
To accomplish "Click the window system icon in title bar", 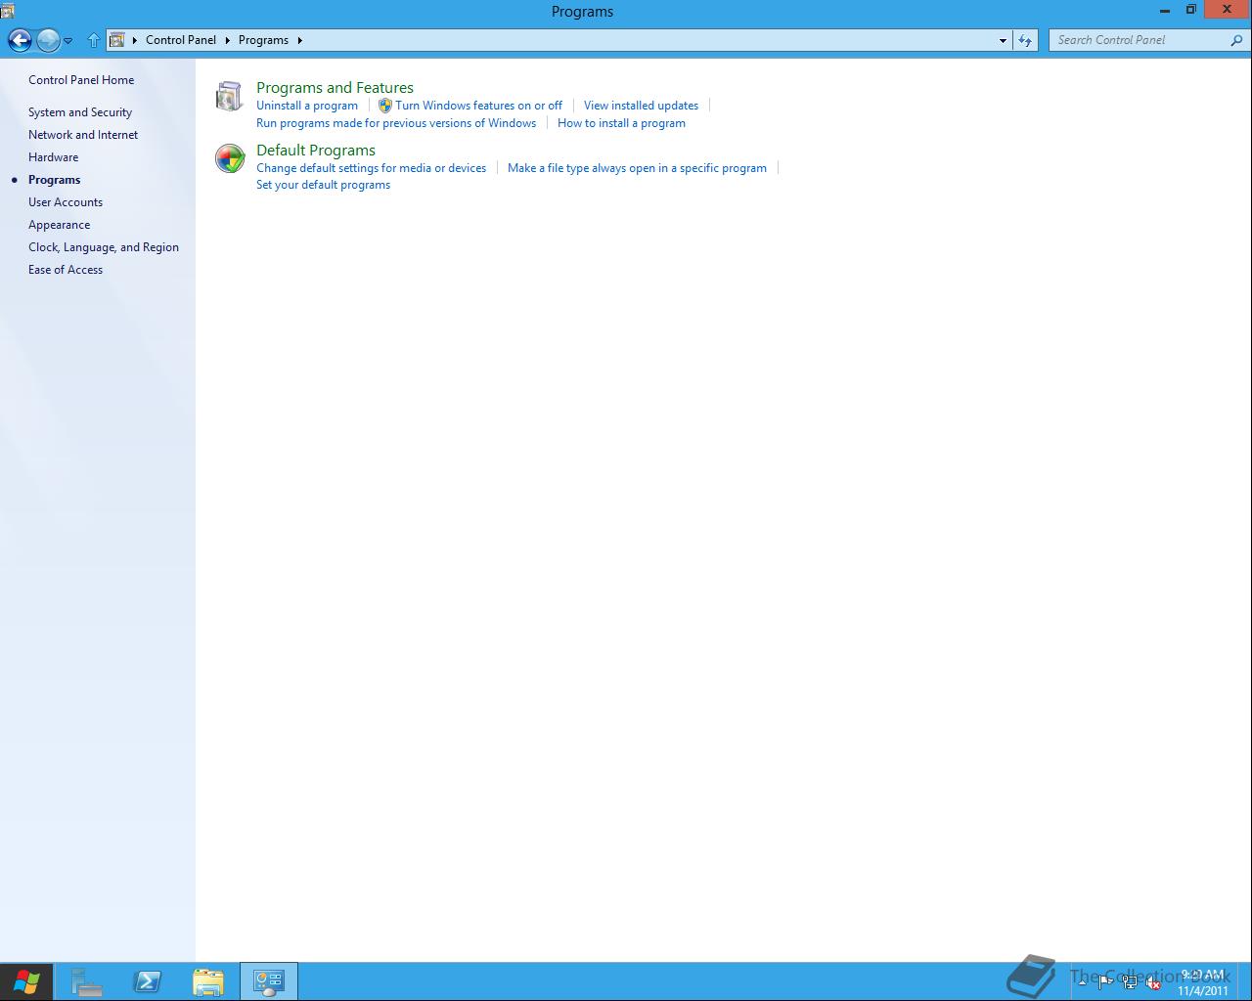I will click(x=8, y=11).
